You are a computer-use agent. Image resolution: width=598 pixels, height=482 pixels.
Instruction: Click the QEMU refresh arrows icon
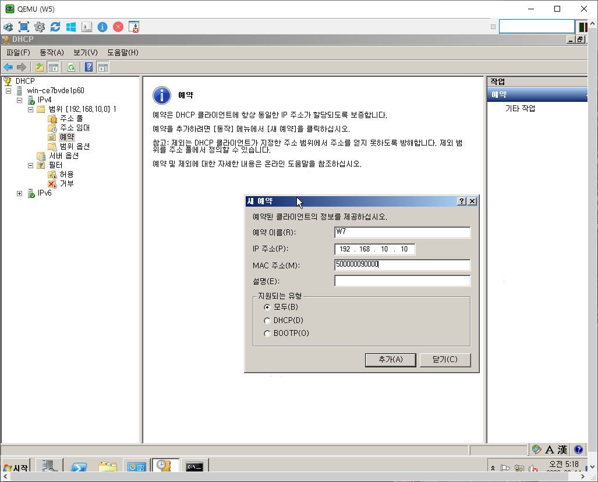pyautogui.click(x=55, y=27)
